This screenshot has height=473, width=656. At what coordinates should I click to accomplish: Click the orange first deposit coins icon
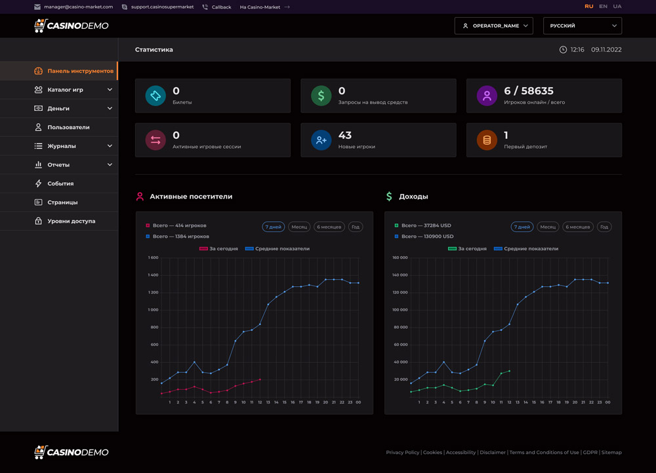coord(487,140)
